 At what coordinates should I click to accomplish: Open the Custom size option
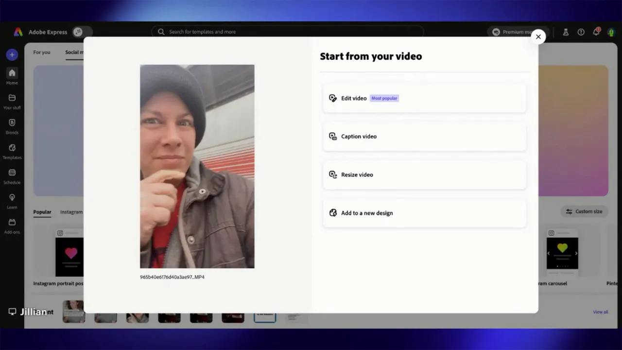click(584, 211)
